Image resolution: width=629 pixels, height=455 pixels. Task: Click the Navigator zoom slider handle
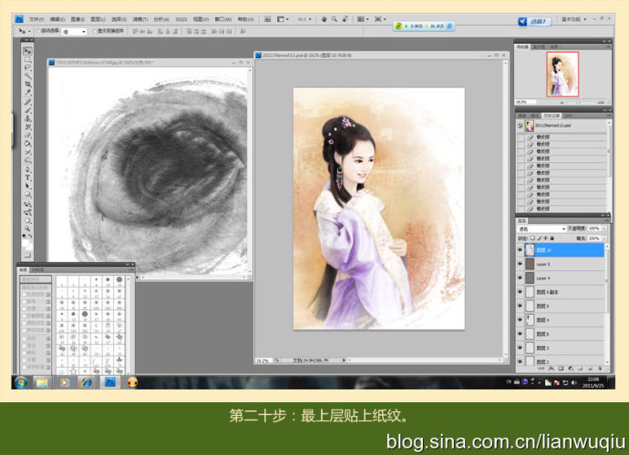578,103
